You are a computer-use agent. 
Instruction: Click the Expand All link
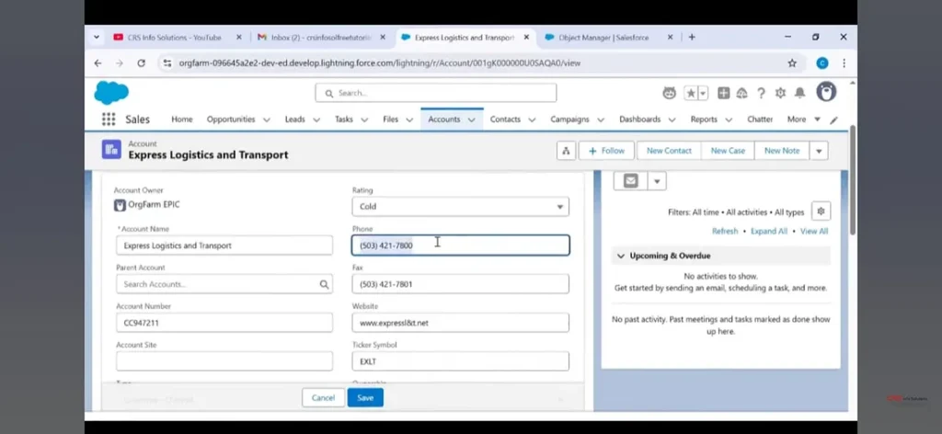tap(769, 232)
